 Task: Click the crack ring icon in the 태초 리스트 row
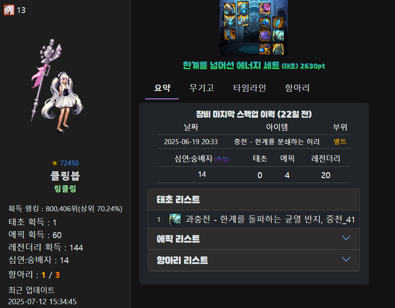(x=175, y=219)
